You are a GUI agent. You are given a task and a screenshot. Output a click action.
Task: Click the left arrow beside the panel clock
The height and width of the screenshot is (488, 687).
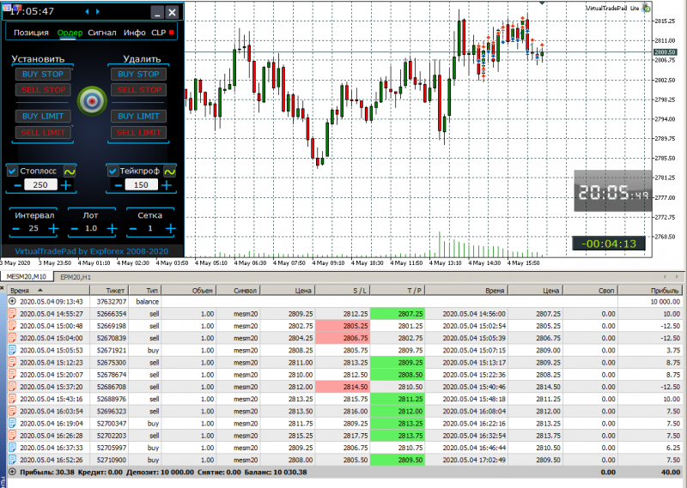pos(87,12)
